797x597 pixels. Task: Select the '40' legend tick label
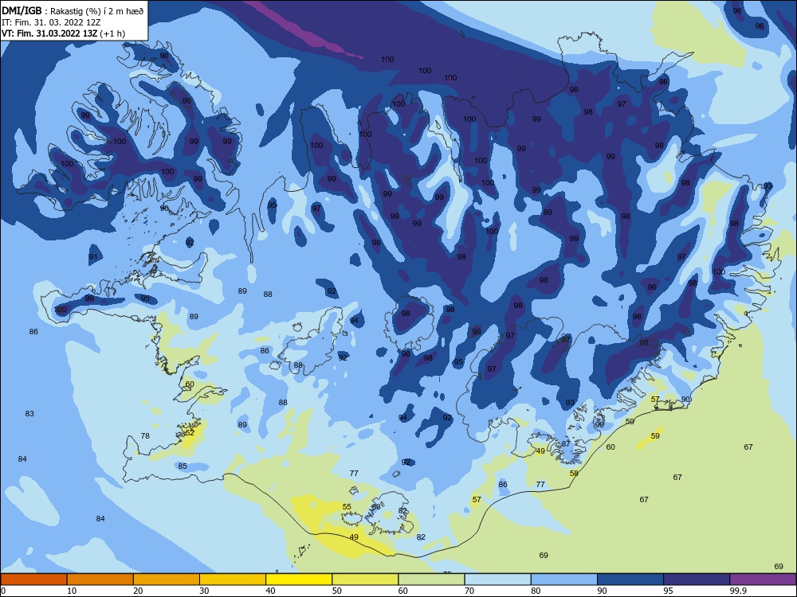point(270,591)
